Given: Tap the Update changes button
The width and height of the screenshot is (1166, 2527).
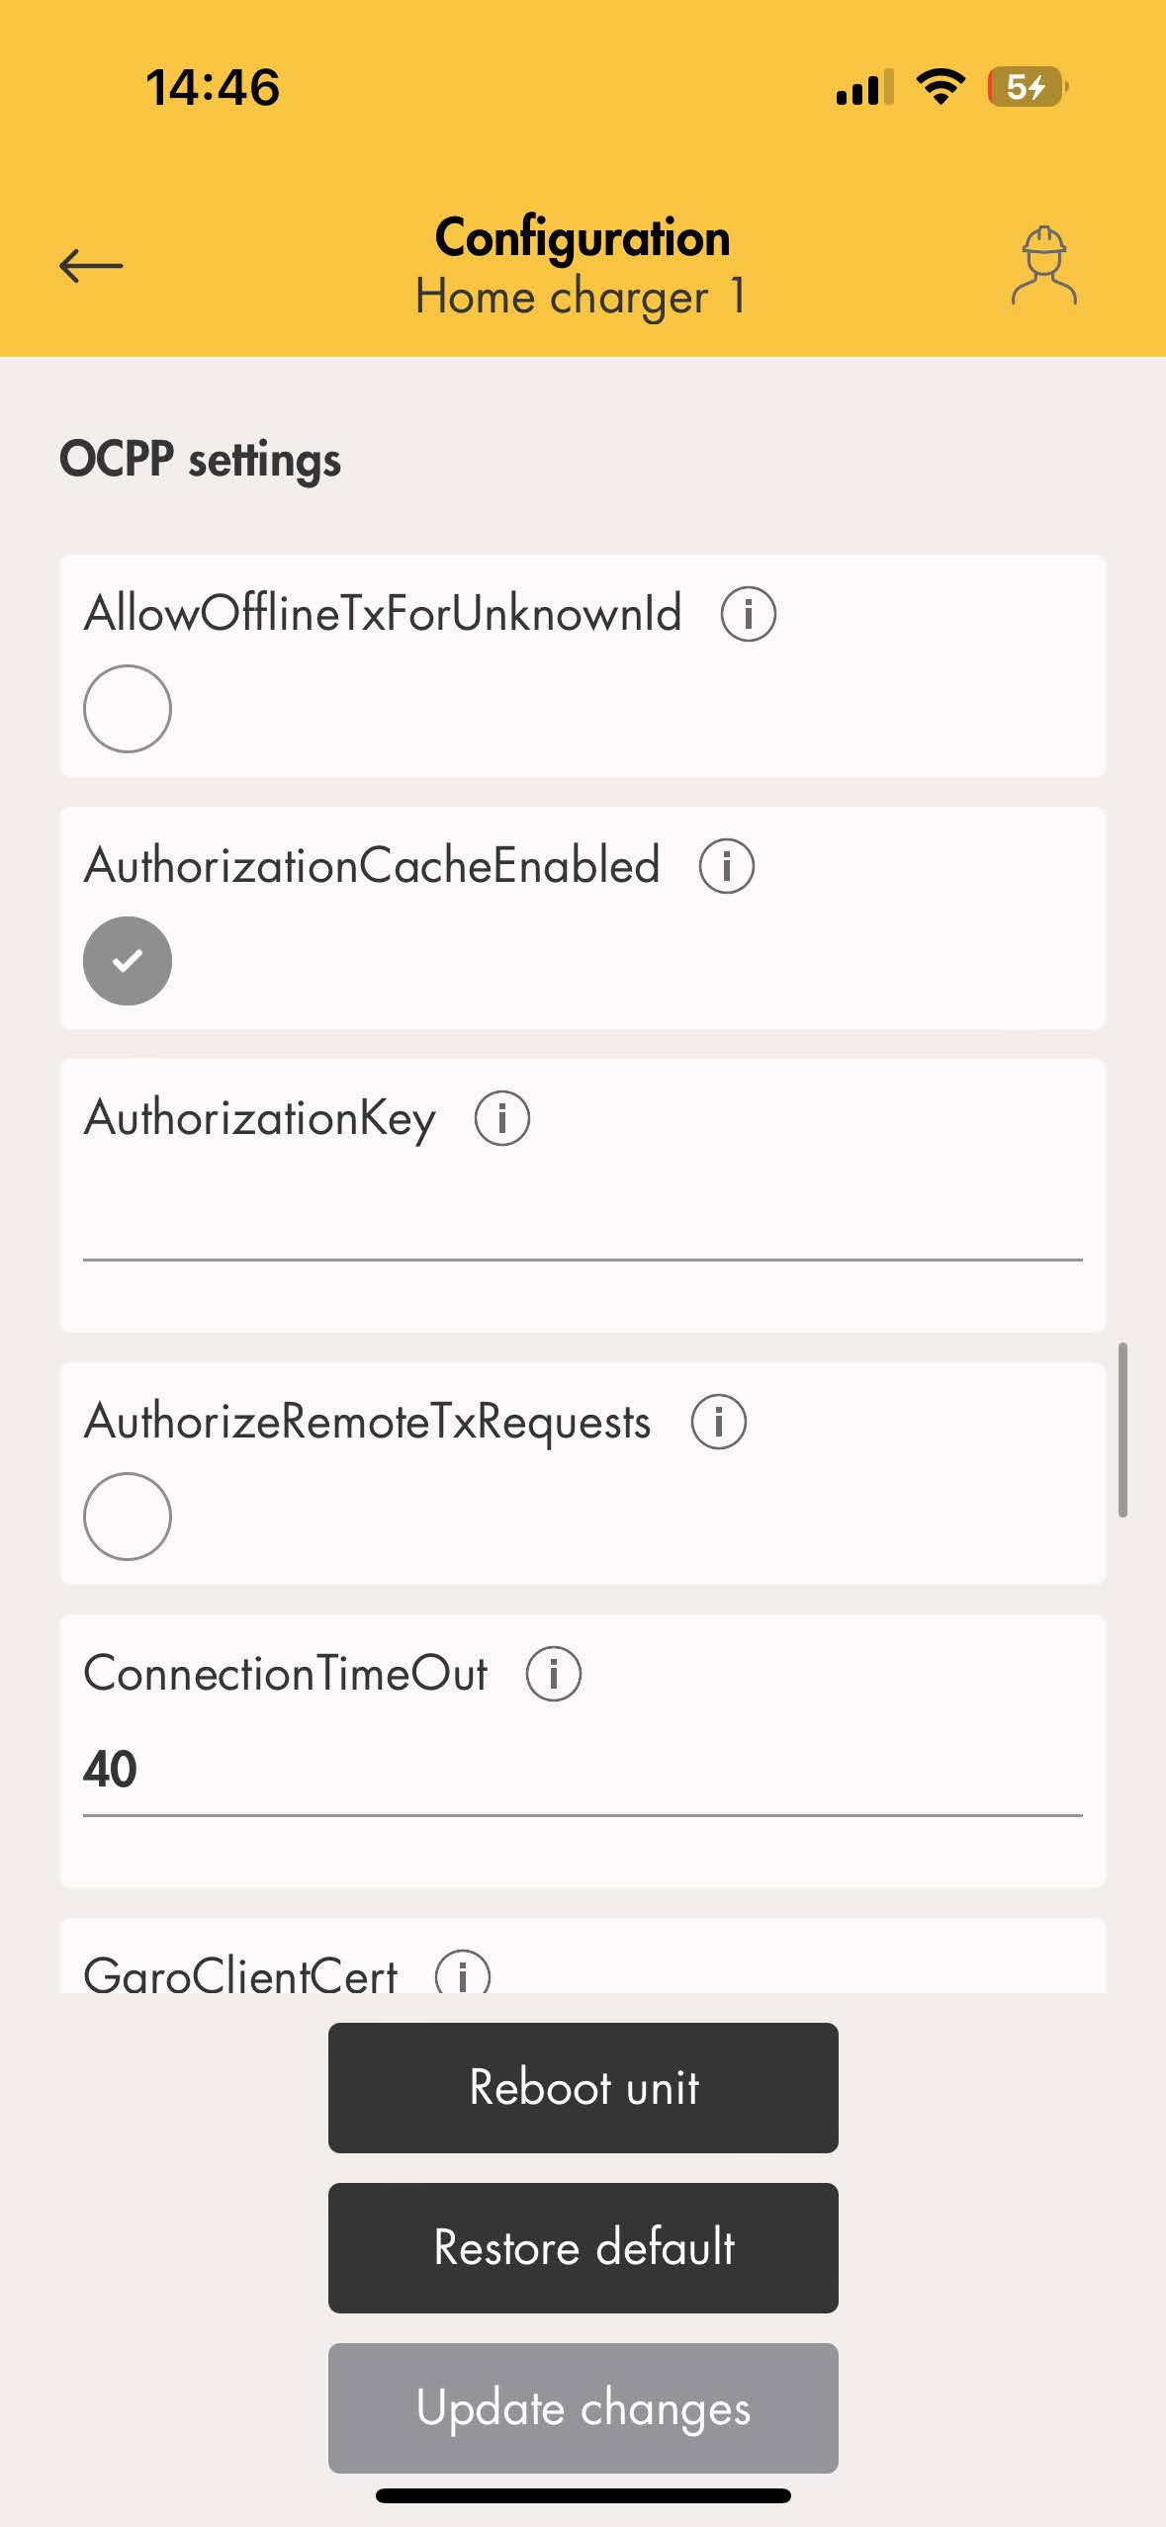Looking at the screenshot, I should pos(583,2407).
